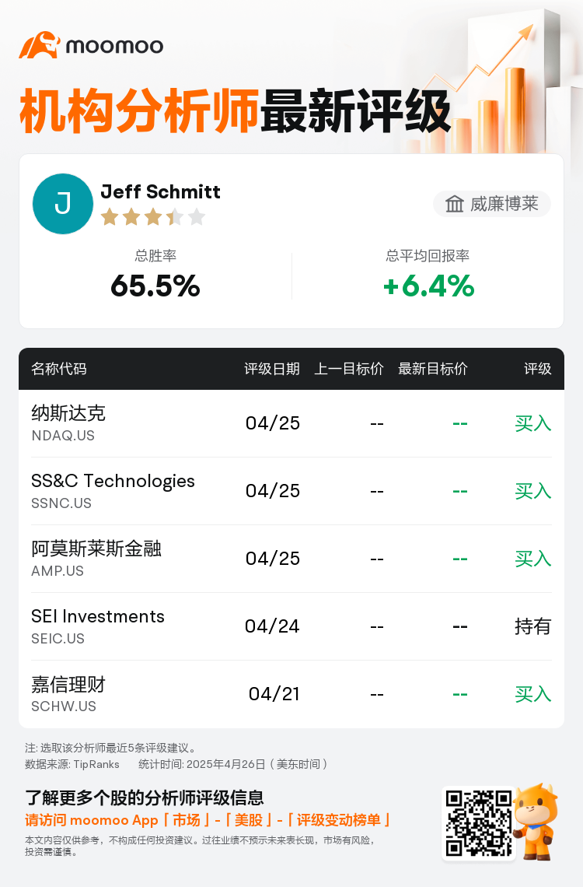583x887 pixels.
Task: Click the moomoo bull logo icon
Action: click(39, 45)
